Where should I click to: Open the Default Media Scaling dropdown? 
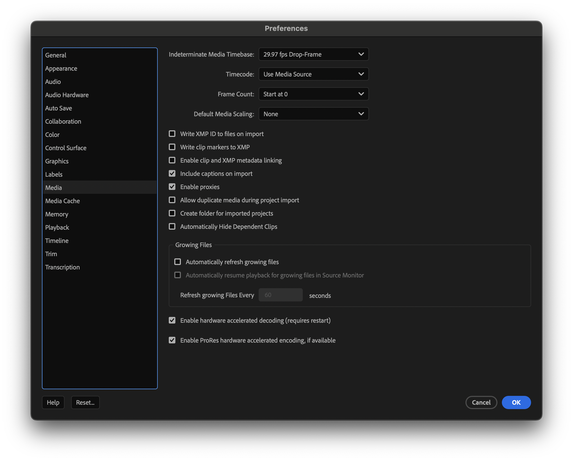pyautogui.click(x=314, y=114)
